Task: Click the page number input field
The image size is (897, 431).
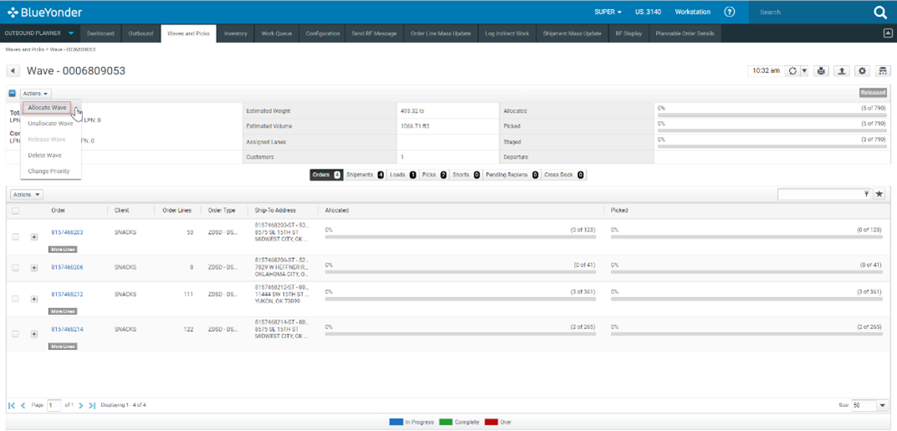Action: tap(54, 405)
